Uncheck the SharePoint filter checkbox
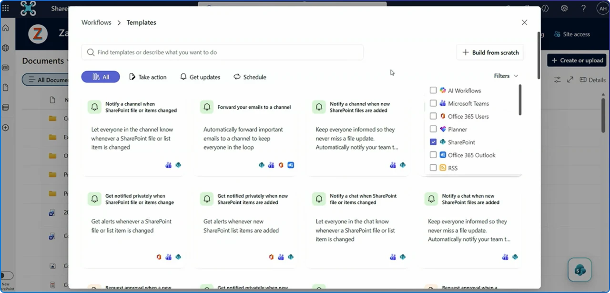Screen dimensions: 610x293 point(433,141)
